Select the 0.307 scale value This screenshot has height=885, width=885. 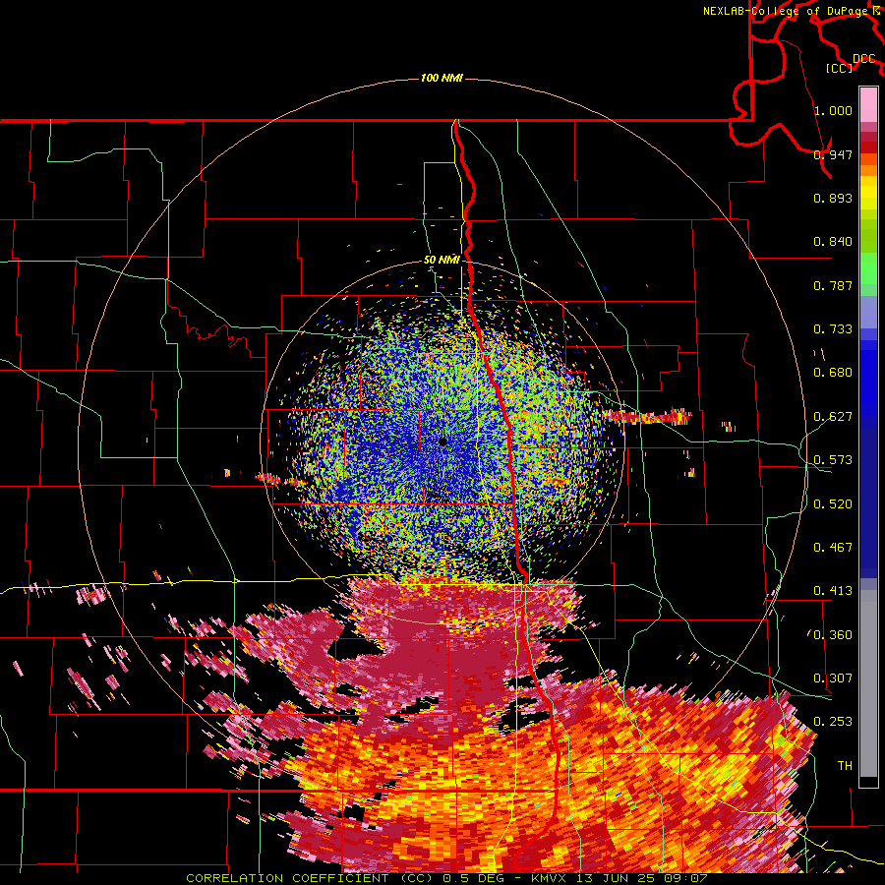point(833,678)
